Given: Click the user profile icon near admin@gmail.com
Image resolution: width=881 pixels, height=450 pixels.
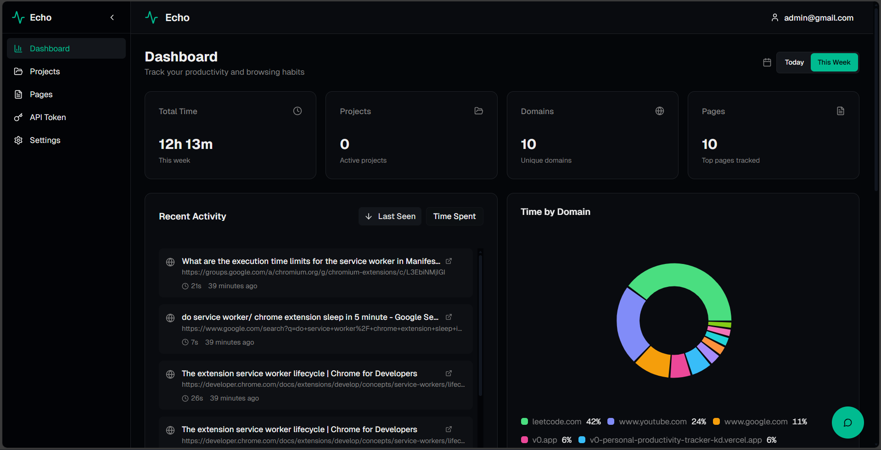Looking at the screenshot, I should coord(774,17).
